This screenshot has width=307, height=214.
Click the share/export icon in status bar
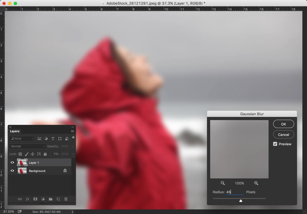20,212
